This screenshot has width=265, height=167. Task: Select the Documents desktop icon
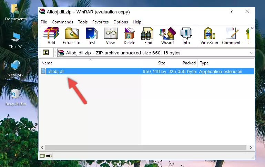[x=16, y=13]
